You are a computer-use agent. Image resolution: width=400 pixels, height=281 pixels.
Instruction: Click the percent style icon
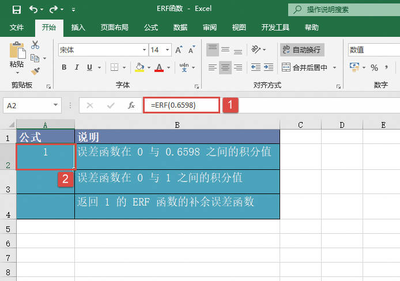(374, 68)
